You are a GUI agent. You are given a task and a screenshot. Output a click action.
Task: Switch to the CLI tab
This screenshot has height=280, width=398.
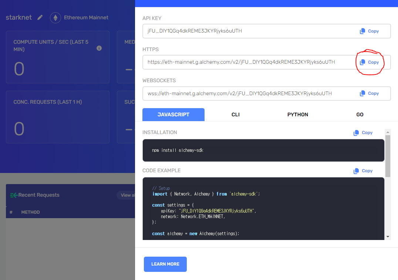[236, 114]
